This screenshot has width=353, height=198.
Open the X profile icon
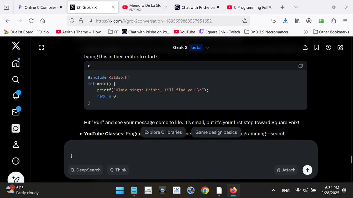[16, 145]
